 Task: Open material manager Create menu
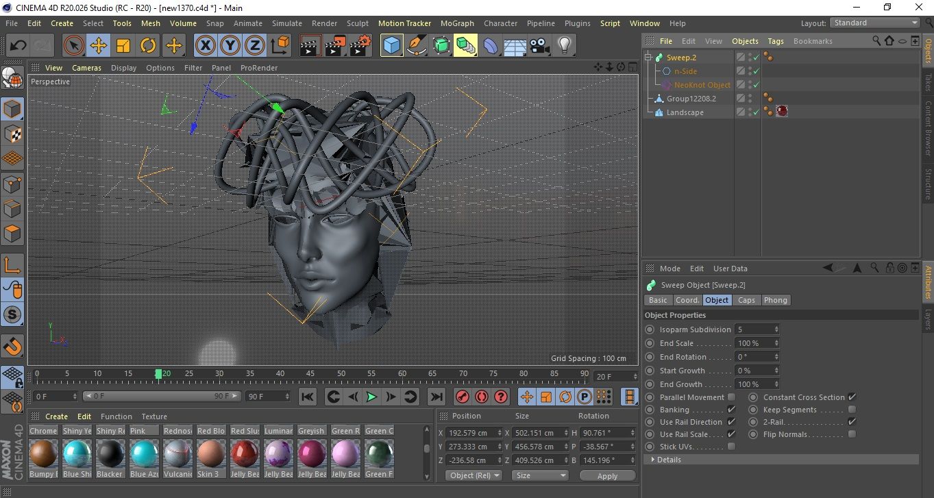[x=56, y=416]
